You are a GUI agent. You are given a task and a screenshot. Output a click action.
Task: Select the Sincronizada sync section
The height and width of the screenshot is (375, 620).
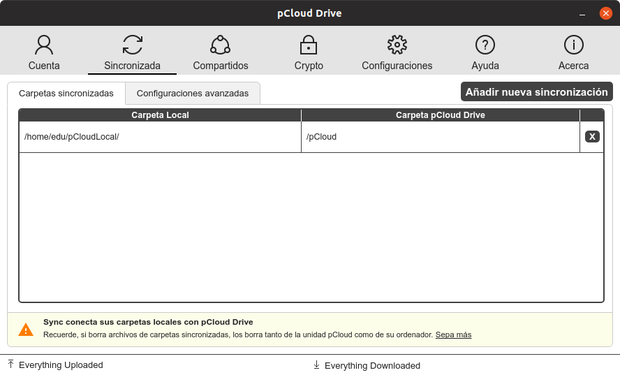click(132, 52)
